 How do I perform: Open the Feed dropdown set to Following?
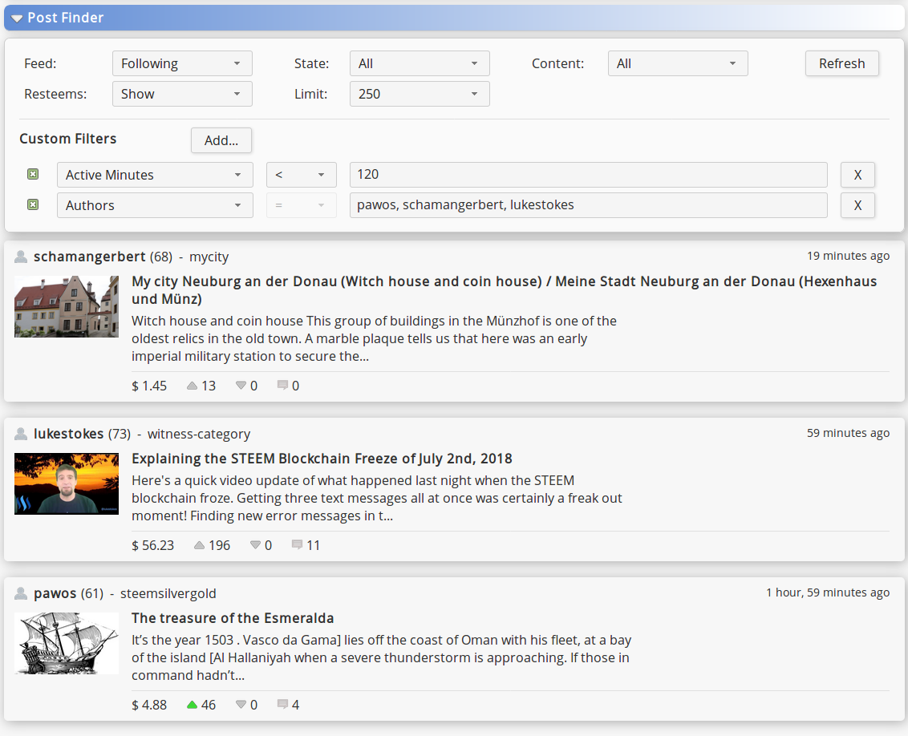(x=182, y=63)
